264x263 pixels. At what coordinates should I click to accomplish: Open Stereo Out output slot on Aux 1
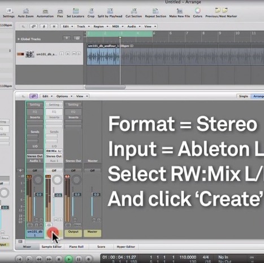pos(54,156)
